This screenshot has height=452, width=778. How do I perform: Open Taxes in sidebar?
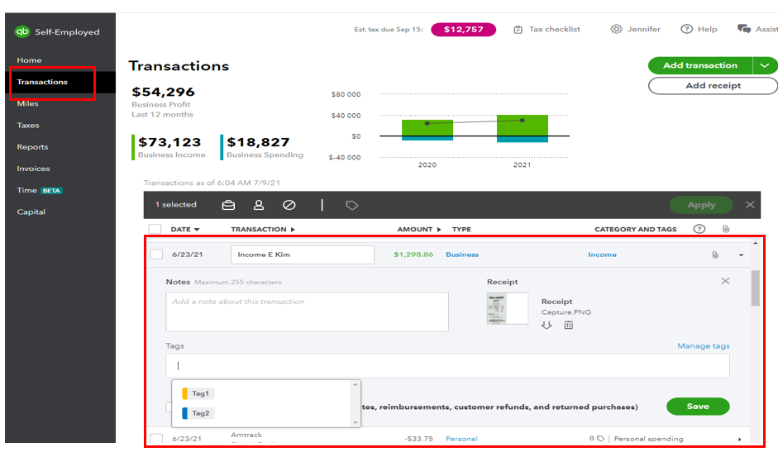[x=28, y=125]
